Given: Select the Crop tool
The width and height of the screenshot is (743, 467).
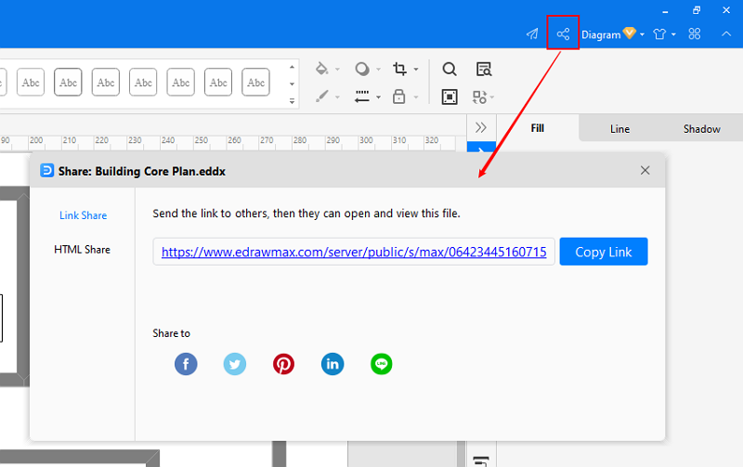Looking at the screenshot, I should click(399, 69).
